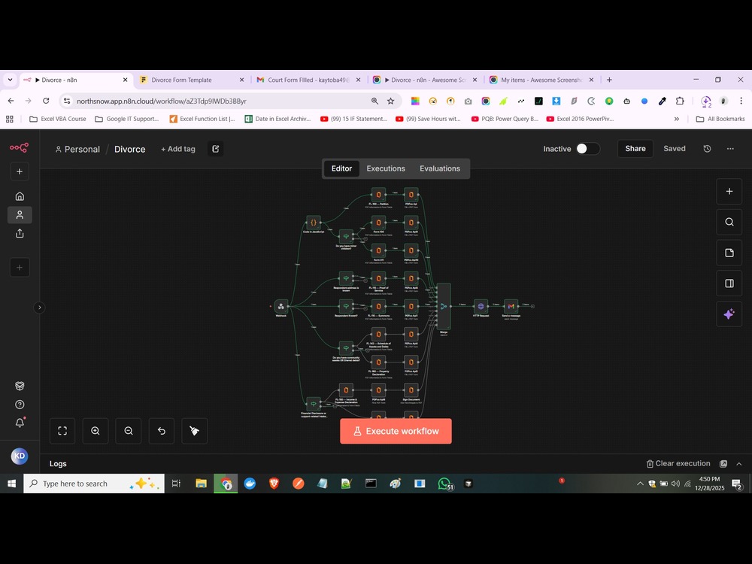The height and width of the screenshot is (564, 752).
Task: Show hidden system tray icons arrow
Action: pos(640,484)
